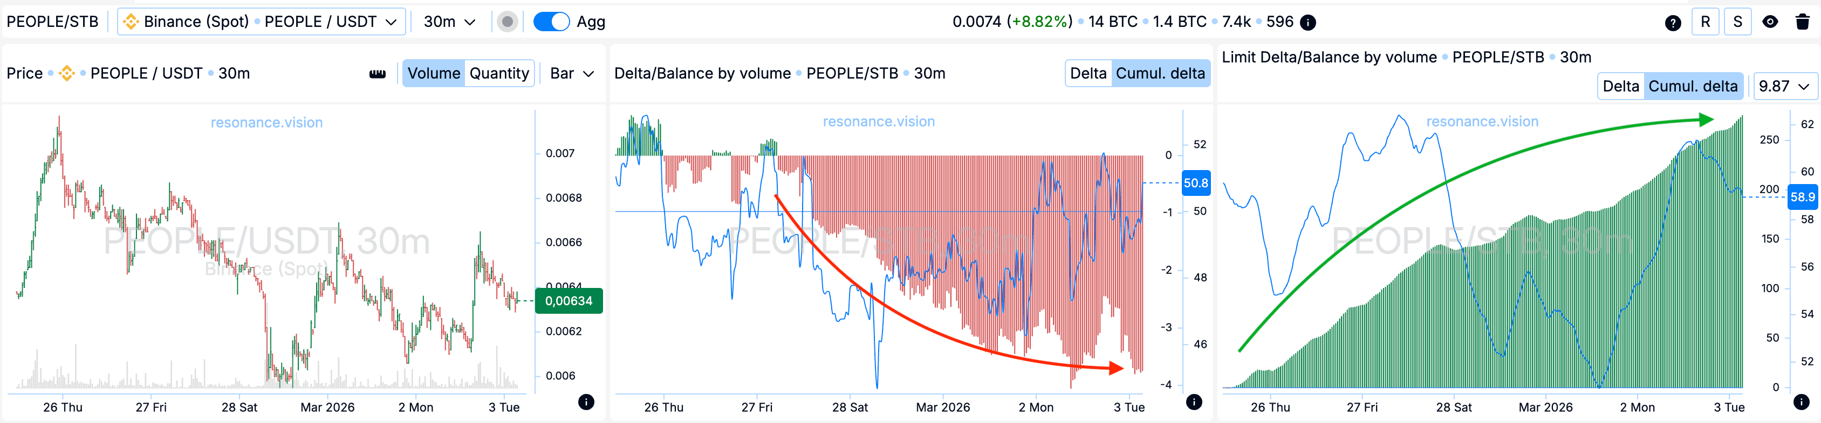This screenshot has height=423, width=1821.
Task: Select Cumul. delta in the Limit Delta panel
Action: (x=1692, y=86)
